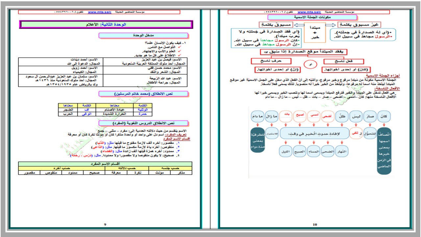
Task: Click the page number 10
Action: [315, 224]
